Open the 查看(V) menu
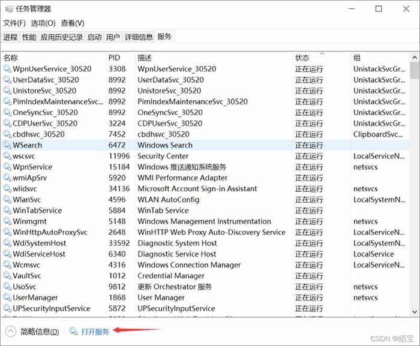The image size is (420, 346). click(73, 23)
